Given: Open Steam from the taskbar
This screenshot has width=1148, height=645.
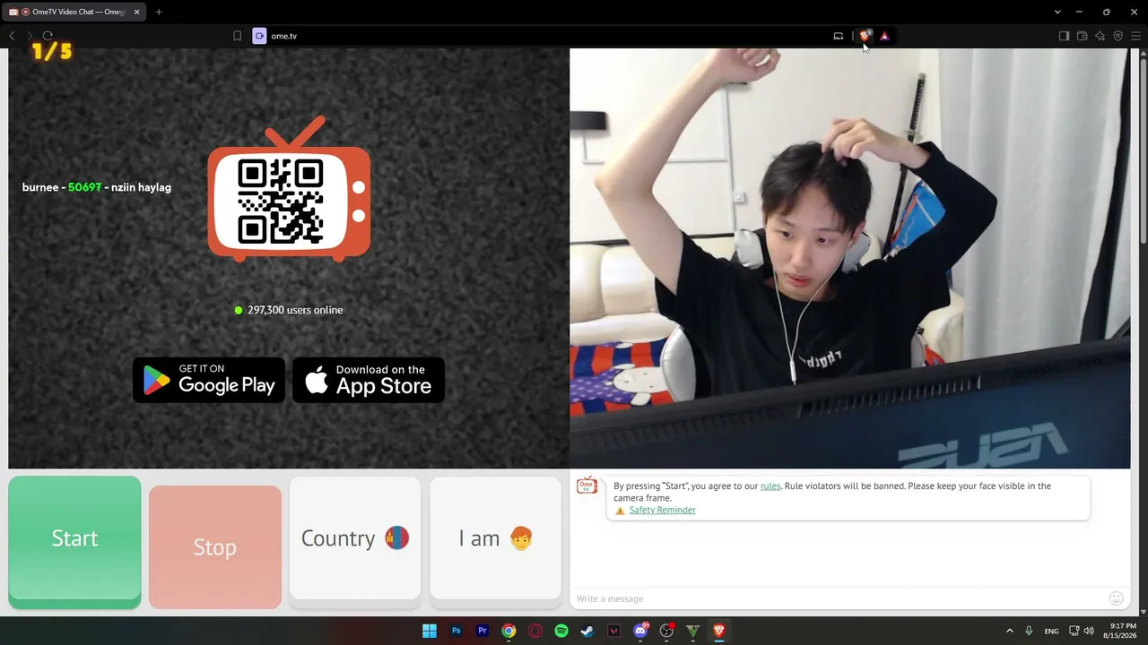Looking at the screenshot, I should coord(587,631).
